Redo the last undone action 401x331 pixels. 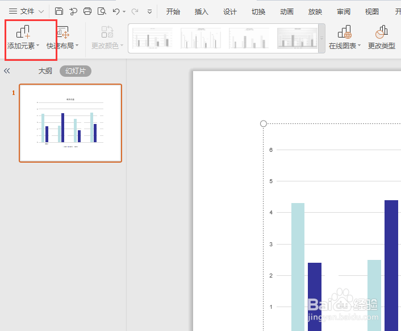coord(135,11)
